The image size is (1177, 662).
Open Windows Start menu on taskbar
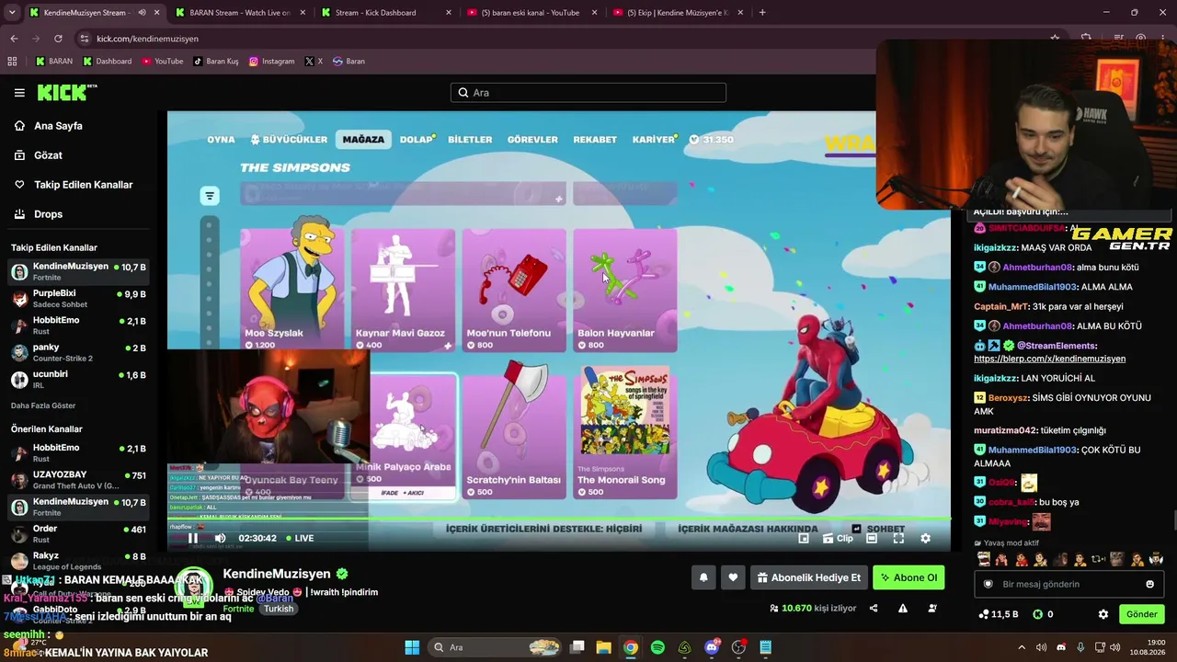pos(412,647)
